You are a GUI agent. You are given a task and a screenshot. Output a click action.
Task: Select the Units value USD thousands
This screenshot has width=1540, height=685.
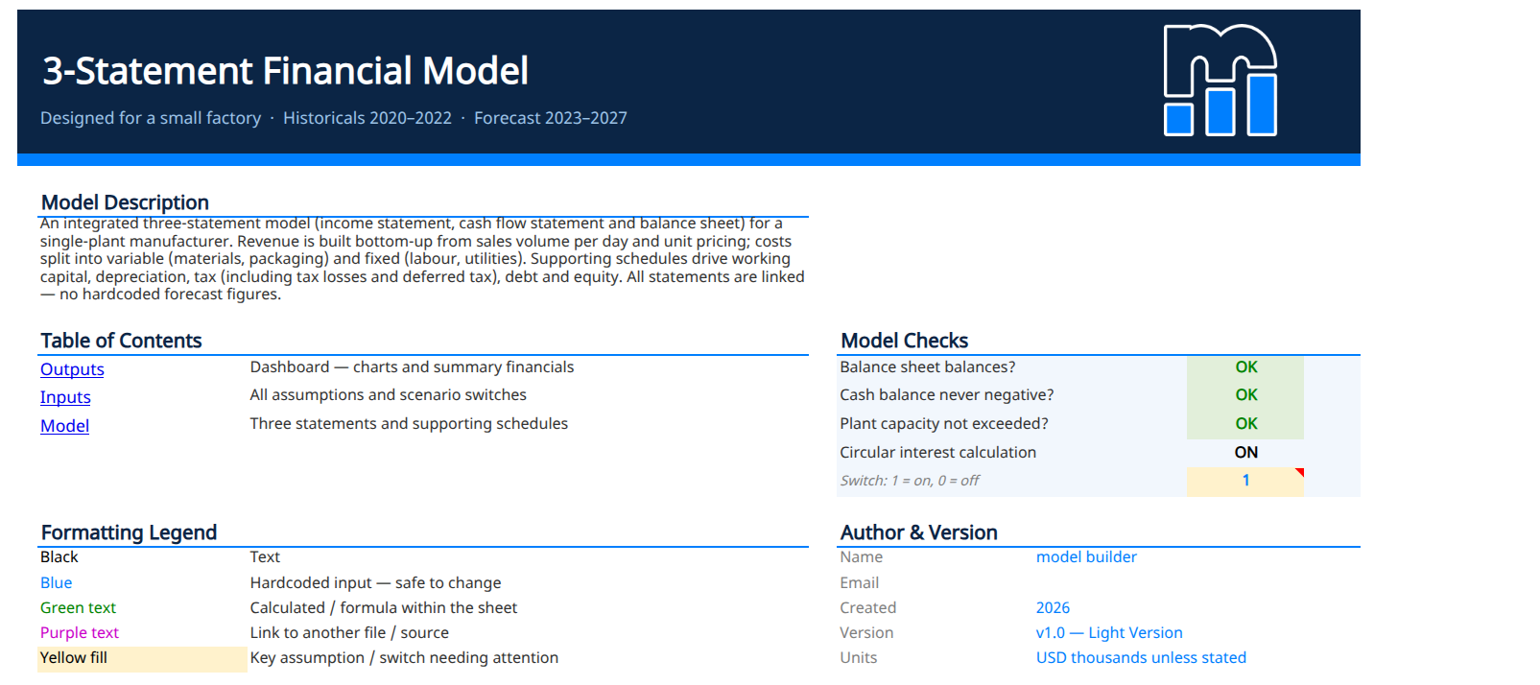click(x=1141, y=658)
